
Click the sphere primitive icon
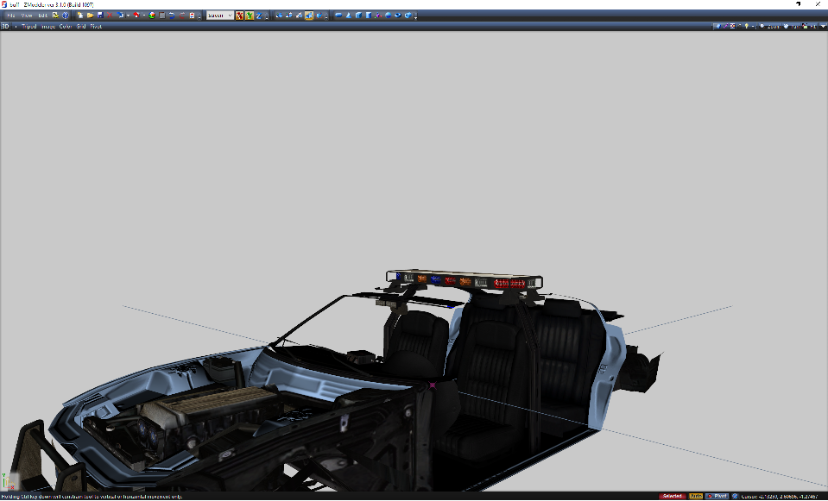coord(389,16)
